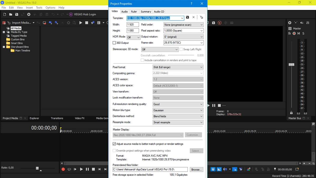This screenshot has height=178, width=316.
Task: Click the Match Media Video Settings icon
Action: (x=201, y=17)
